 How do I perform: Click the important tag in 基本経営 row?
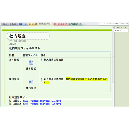42,60
